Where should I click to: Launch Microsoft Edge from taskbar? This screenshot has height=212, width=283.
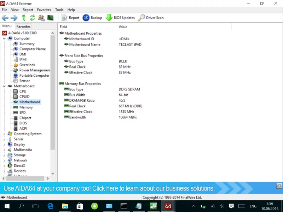pyautogui.click(x=50, y=206)
